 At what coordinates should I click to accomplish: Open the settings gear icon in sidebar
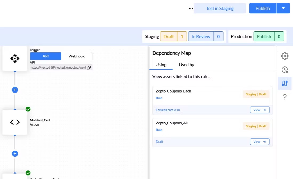click(284, 56)
